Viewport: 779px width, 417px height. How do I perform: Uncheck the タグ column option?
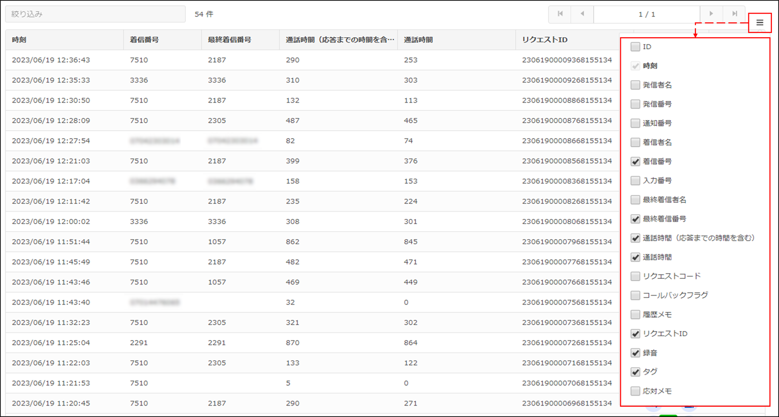coord(635,372)
